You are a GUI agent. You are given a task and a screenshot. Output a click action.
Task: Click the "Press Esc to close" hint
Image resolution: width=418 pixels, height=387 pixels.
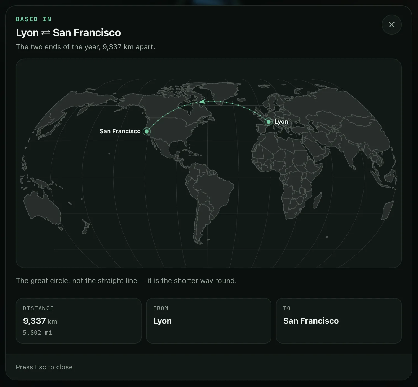click(x=44, y=367)
